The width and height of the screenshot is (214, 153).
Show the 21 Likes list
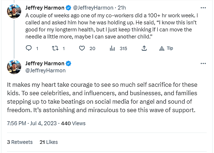click(x=49, y=142)
